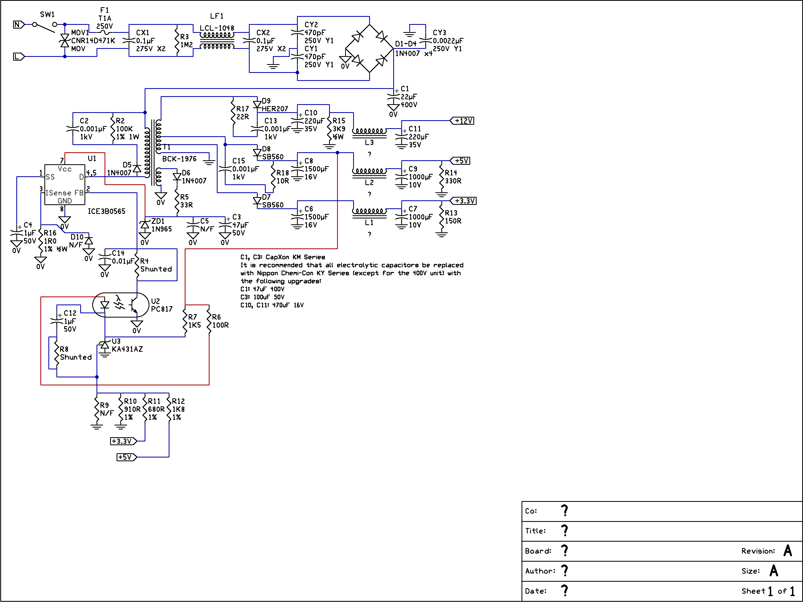Select the 'C3 47µF 50V' label

(240, 225)
